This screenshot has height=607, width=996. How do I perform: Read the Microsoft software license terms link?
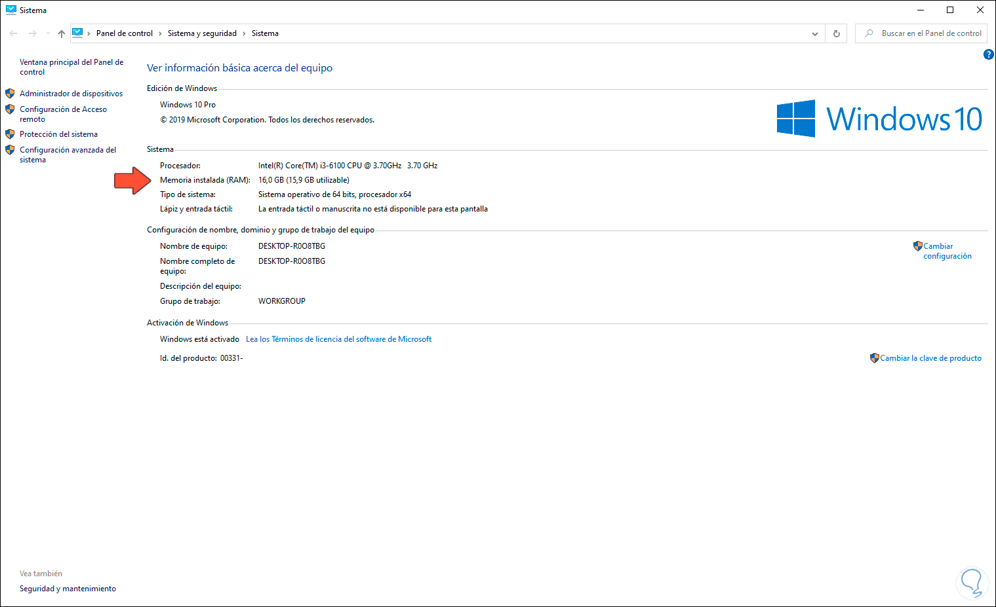coord(338,339)
